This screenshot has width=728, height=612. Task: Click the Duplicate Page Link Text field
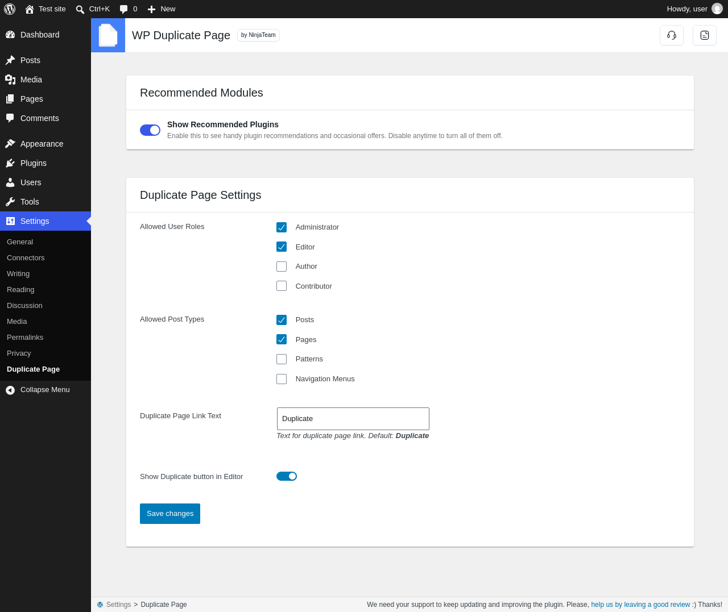pyautogui.click(x=353, y=419)
